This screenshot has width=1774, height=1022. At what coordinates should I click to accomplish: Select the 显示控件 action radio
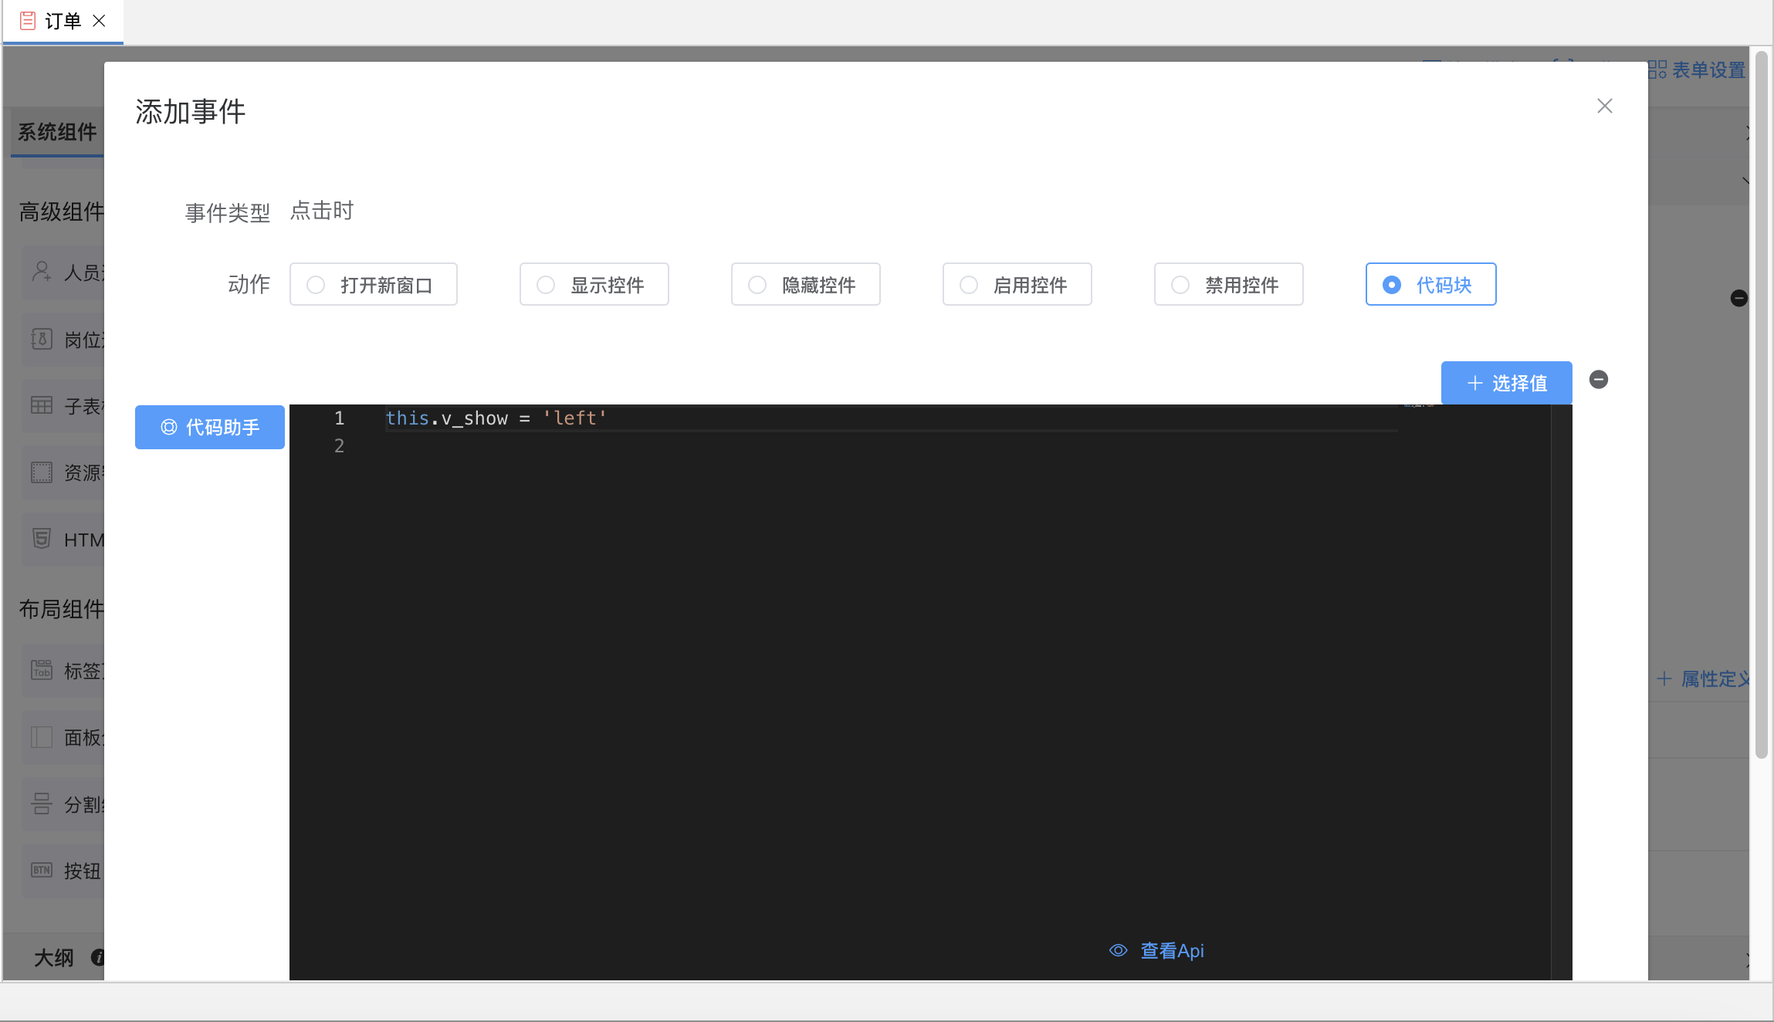click(546, 285)
